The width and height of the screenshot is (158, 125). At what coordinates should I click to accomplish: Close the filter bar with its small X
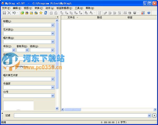(2, 113)
